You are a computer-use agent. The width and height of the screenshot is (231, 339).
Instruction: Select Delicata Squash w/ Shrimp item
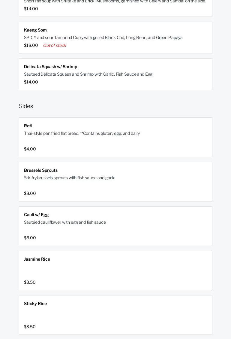(50, 67)
